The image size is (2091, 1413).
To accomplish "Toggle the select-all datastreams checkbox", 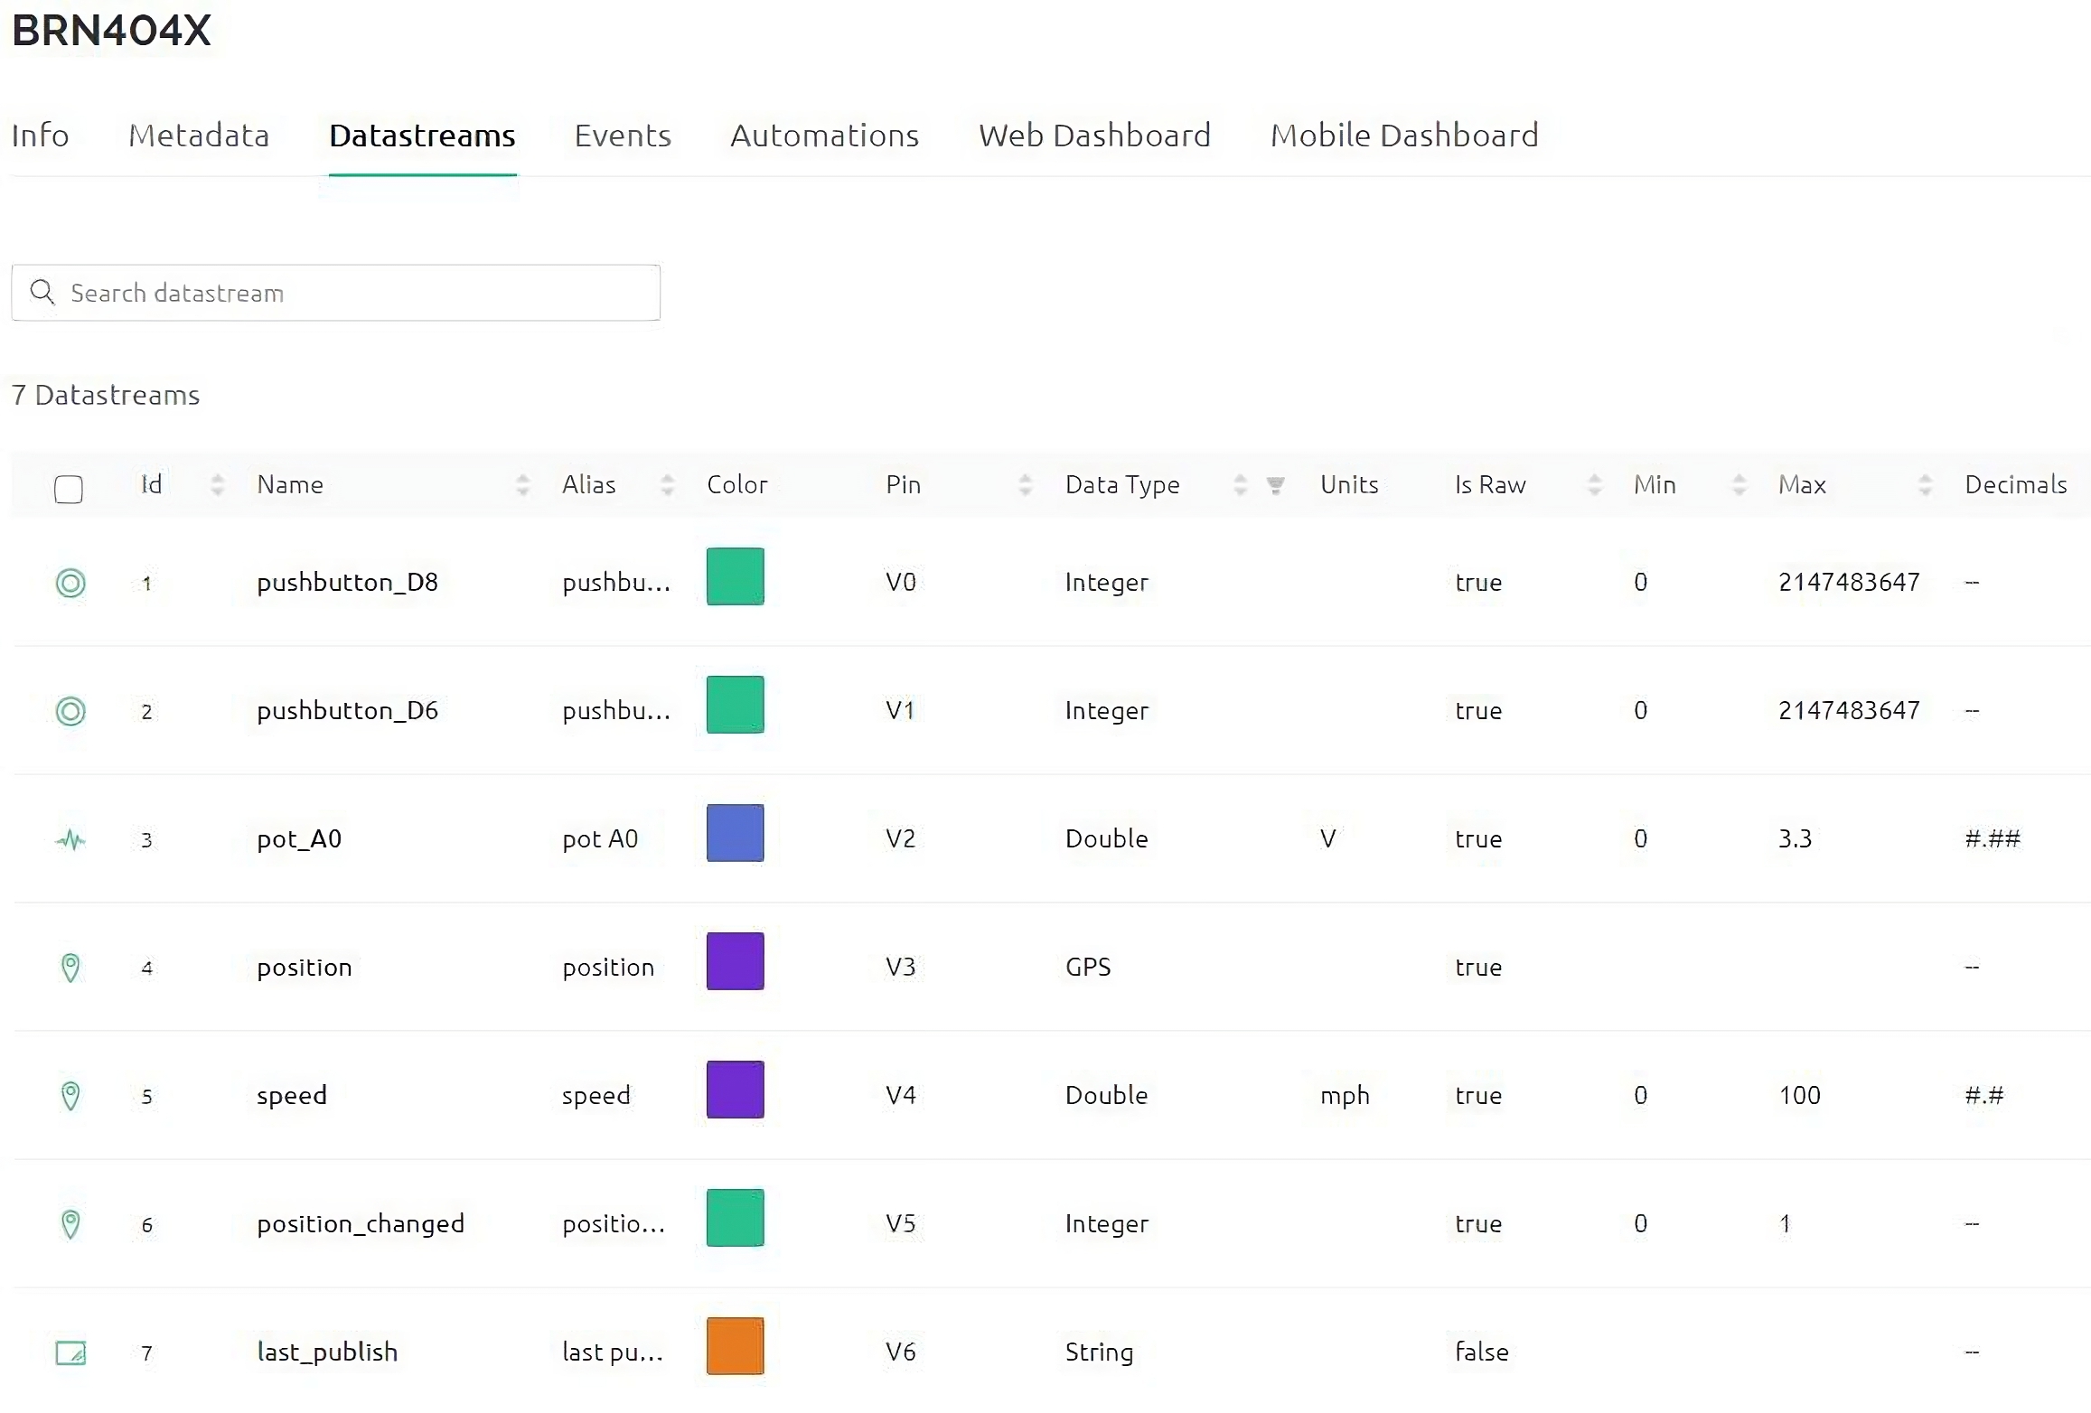I will (x=69, y=489).
